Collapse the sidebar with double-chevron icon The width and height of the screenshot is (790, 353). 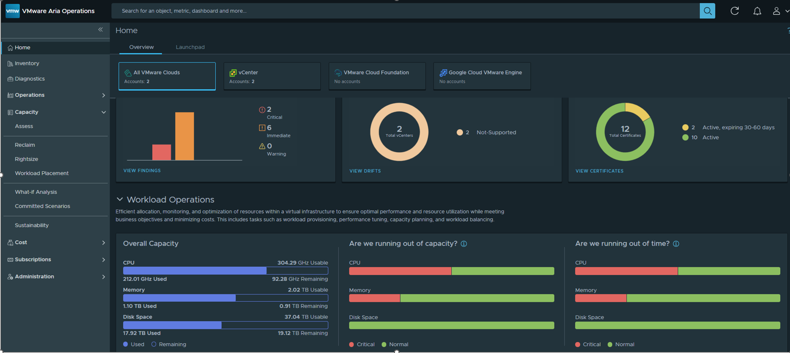click(x=100, y=30)
